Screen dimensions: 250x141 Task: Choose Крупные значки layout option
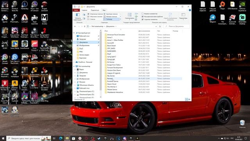click(111, 14)
